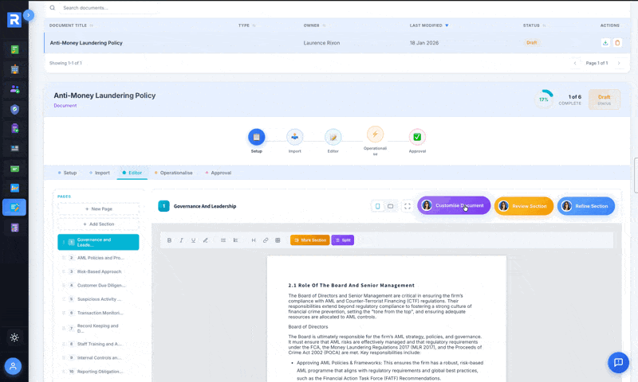
Task: Click the Search documents field
Action: point(109,8)
